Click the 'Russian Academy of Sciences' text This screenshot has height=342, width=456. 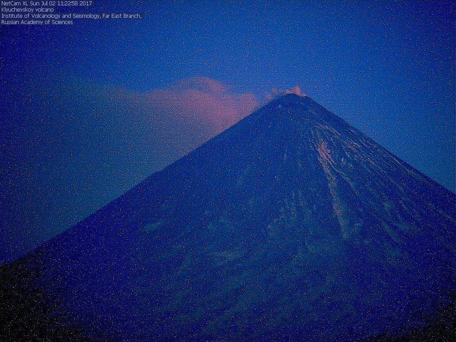click(x=37, y=22)
